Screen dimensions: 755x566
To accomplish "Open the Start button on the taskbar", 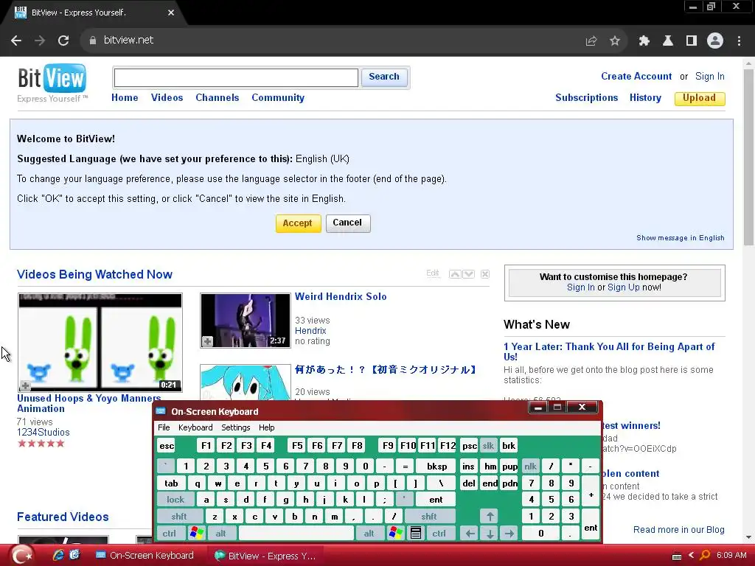I will 21,556.
